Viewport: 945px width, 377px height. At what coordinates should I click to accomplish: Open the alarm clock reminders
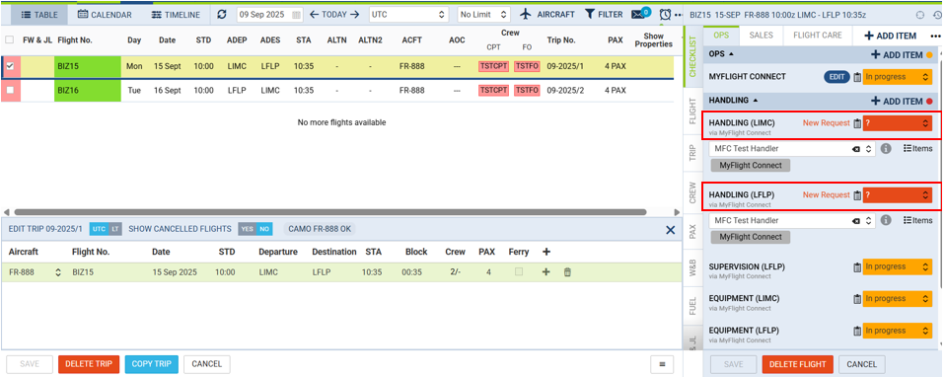pos(666,15)
